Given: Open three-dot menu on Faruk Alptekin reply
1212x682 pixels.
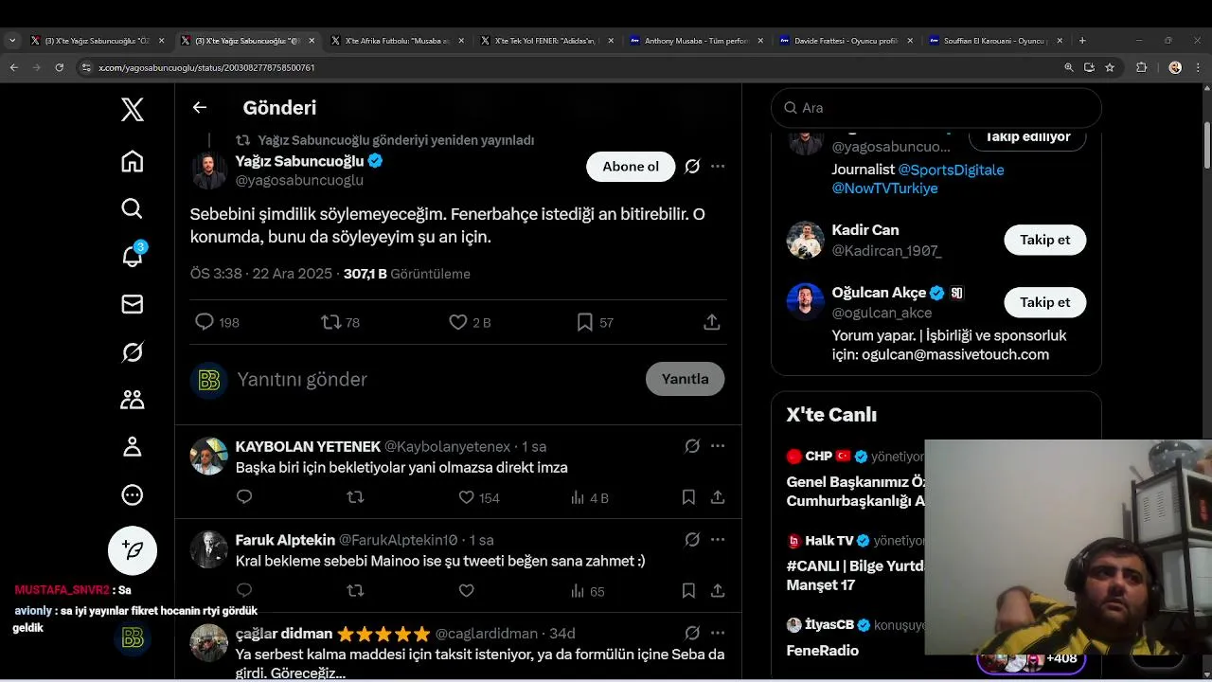Looking at the screenshot, I should [x=718, y=540].
